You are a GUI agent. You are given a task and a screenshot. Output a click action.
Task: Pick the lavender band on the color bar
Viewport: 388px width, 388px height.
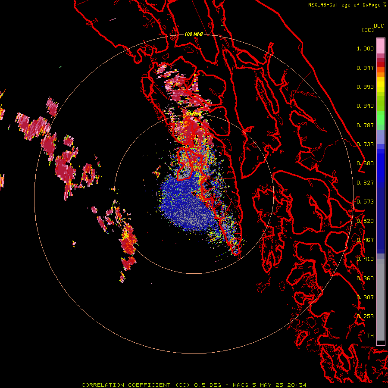point(381,137)
